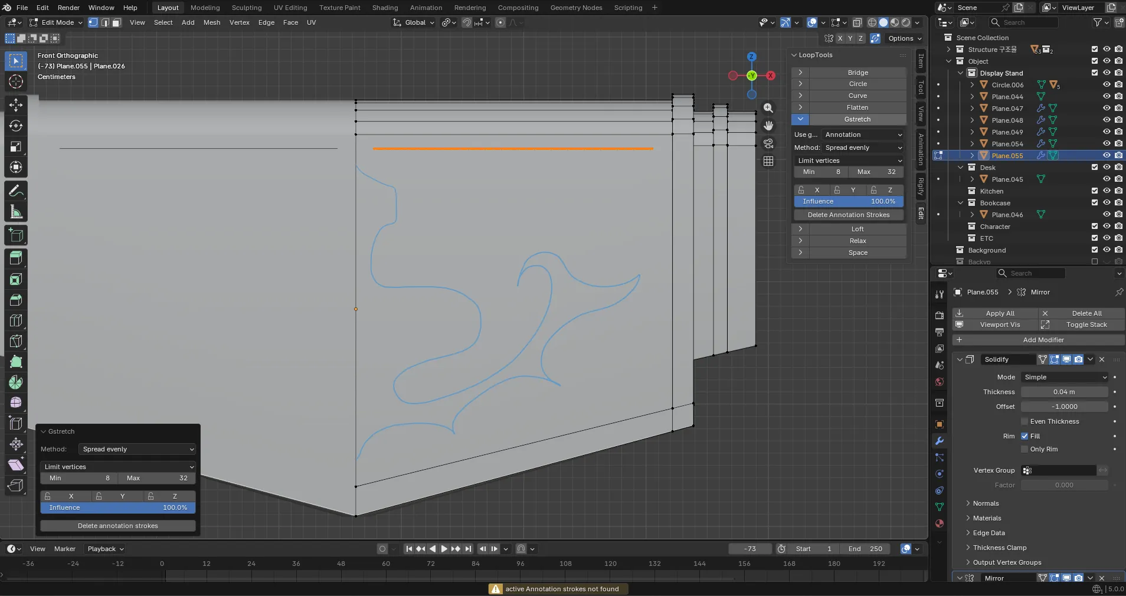
Task: Open the Method dropdown in LoopTools panel
Action: pos(863,148)
